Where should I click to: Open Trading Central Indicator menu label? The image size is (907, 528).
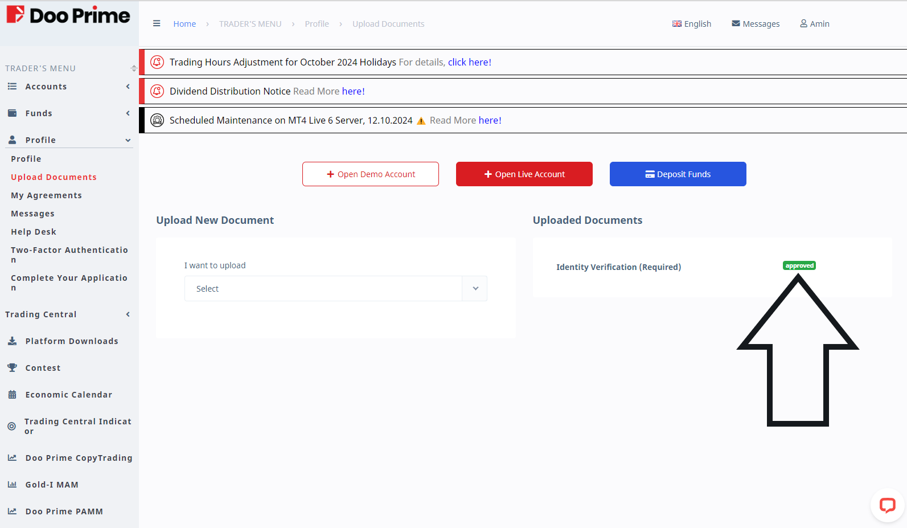(78, 426)
